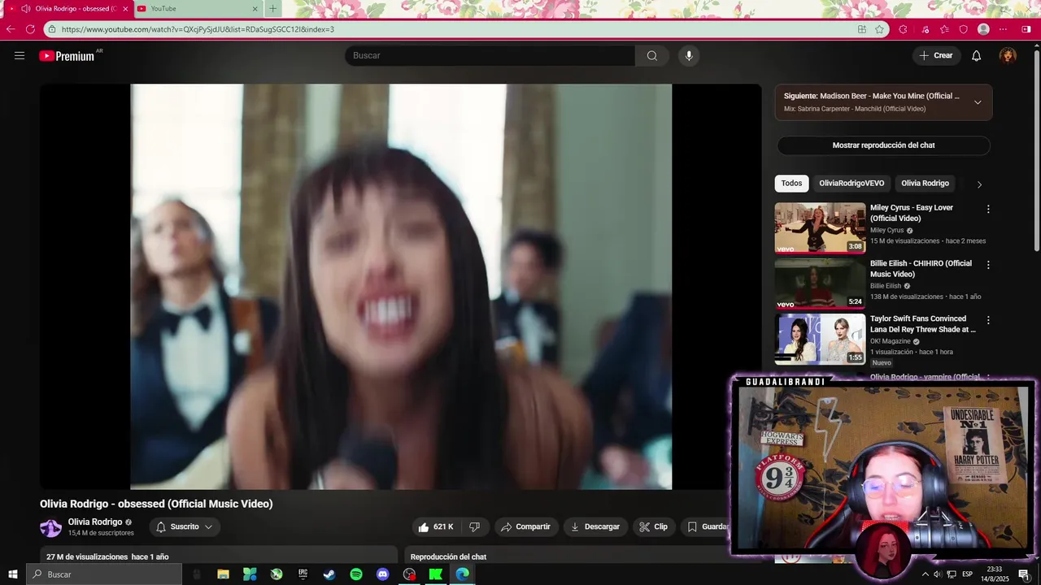Image resolution: width=1041 pixels, height=585 pixels.
Task: Click Mostrar reproducción del chat
Action: click(883, 145)
